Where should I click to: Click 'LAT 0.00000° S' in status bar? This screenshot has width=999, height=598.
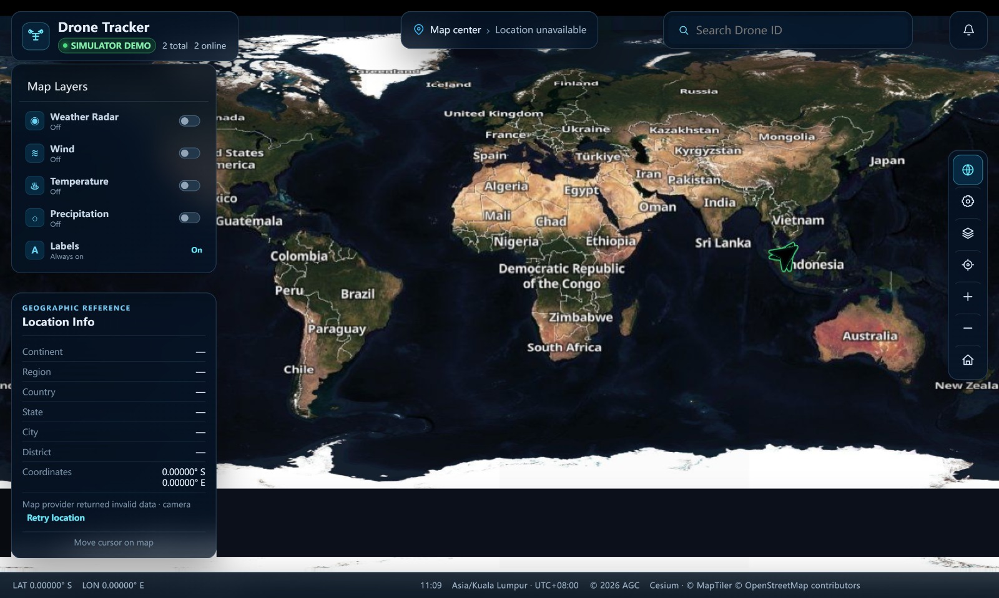click(42, 586)
